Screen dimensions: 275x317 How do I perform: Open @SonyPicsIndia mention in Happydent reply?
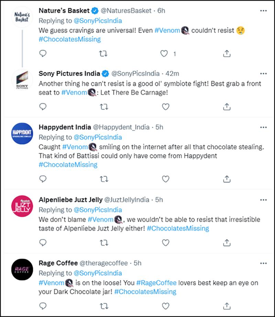click(98, 137)
